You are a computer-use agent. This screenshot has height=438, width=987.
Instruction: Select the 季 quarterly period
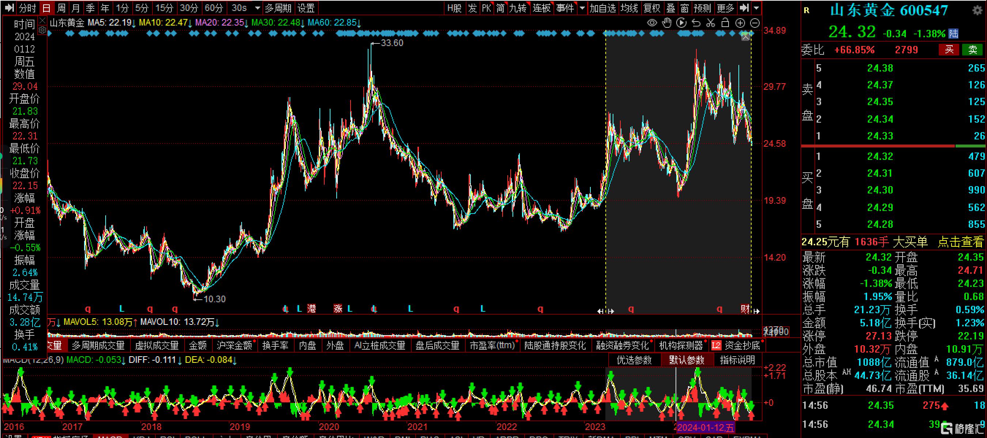coord(90,8)
